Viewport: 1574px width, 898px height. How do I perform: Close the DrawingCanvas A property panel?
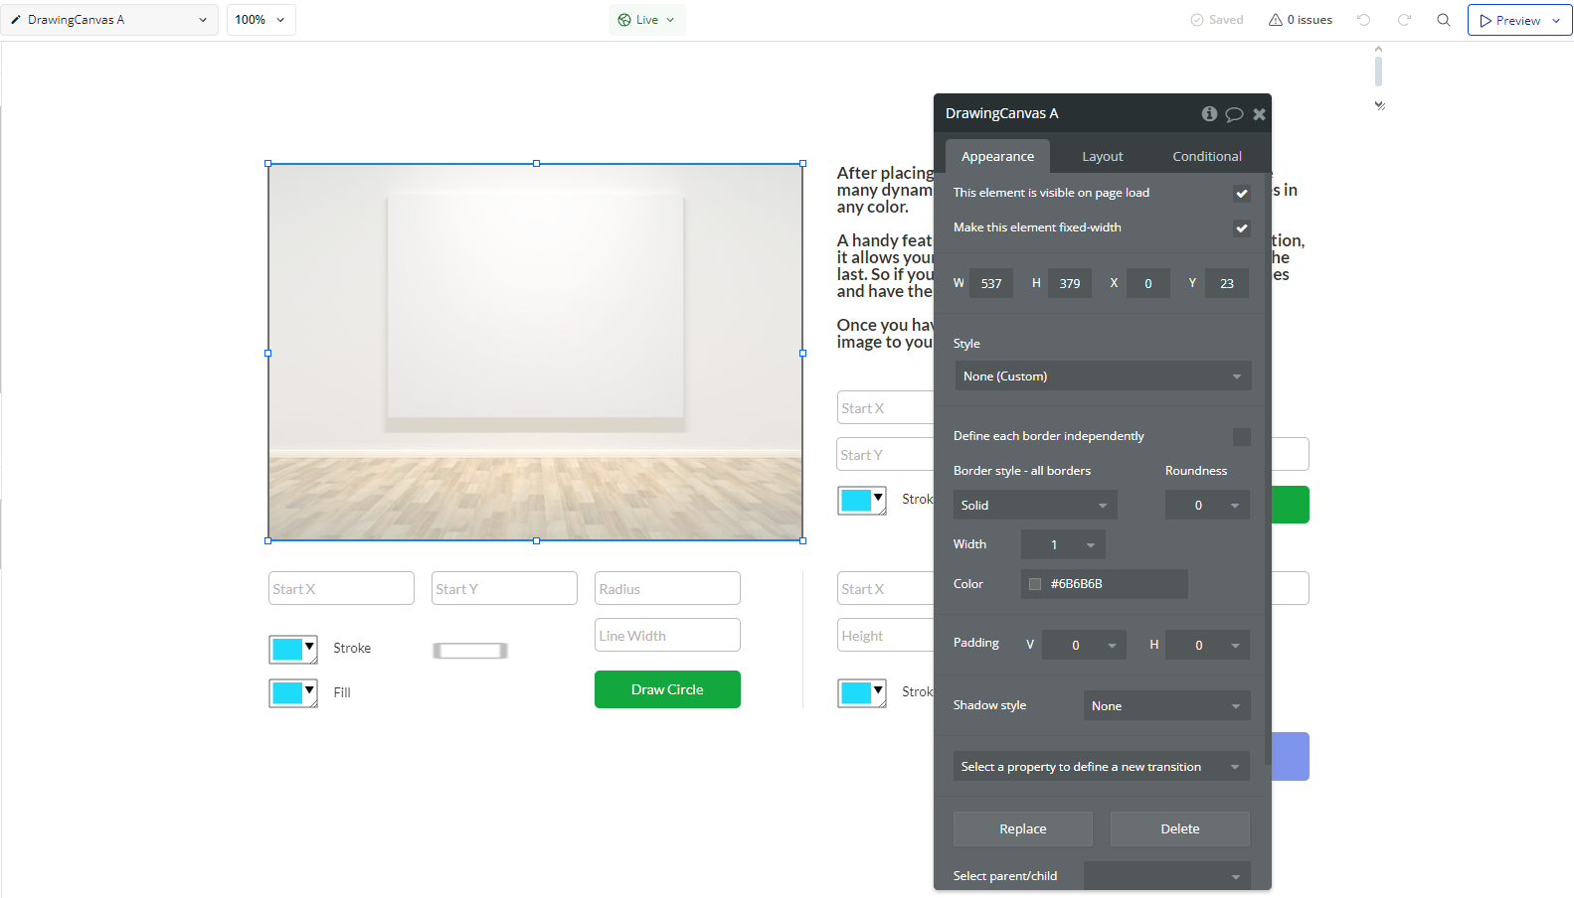click(x=1259, y=114)
